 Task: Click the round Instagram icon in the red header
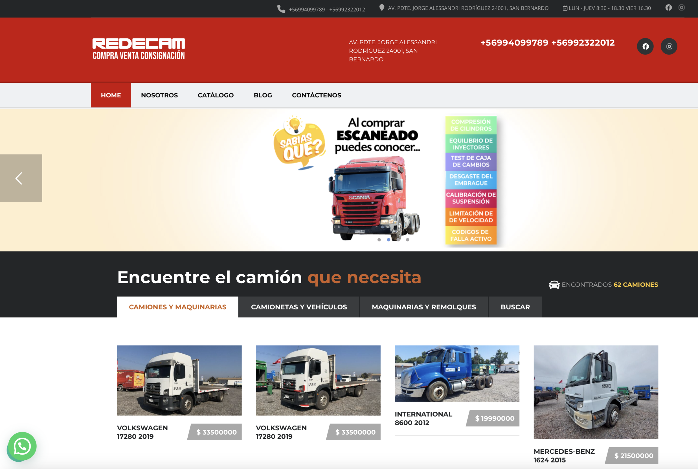669,46
